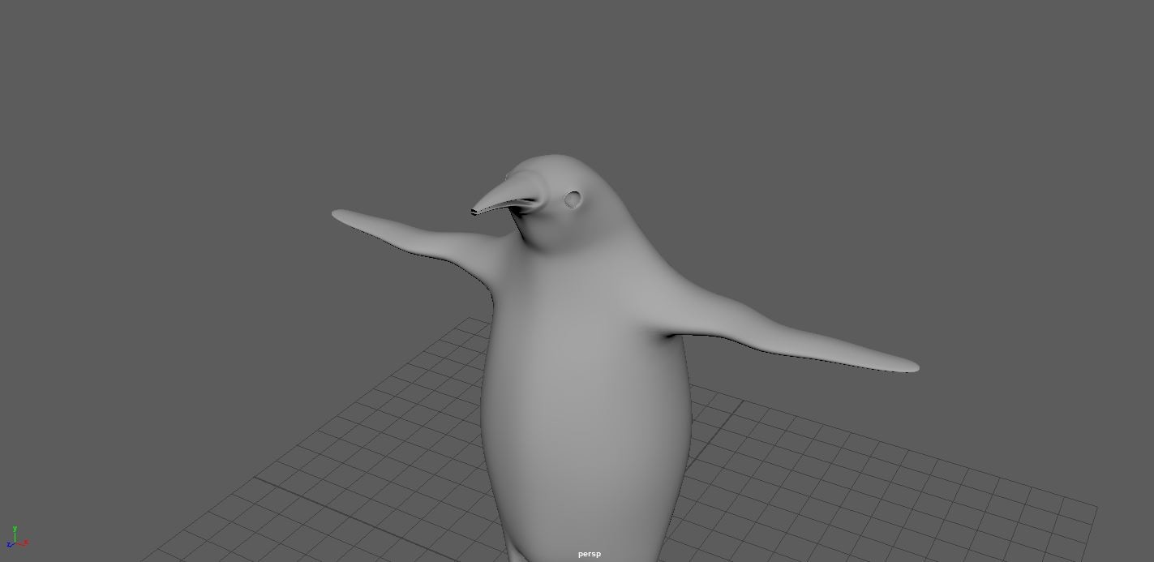Click the X axis on the view gizmo
The width and height of the screenshot is (1154, 562).
click(x=25, y=542)
